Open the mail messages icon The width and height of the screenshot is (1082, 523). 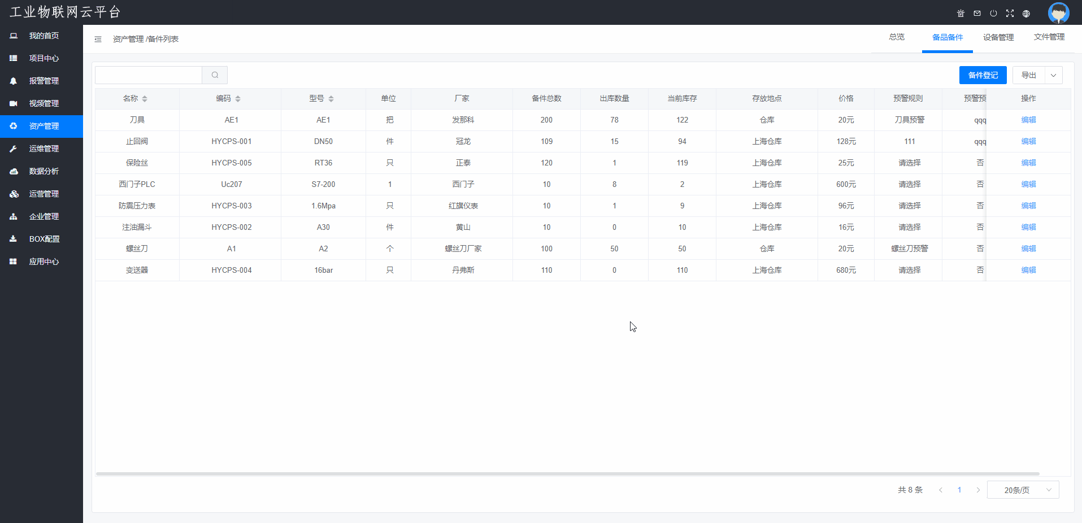[x=977, y=14]
